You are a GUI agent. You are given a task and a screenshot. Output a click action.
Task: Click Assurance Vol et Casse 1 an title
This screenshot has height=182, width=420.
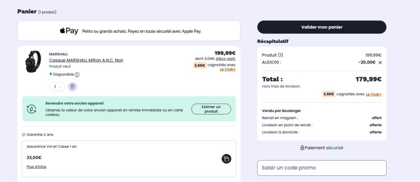(52, 146)
